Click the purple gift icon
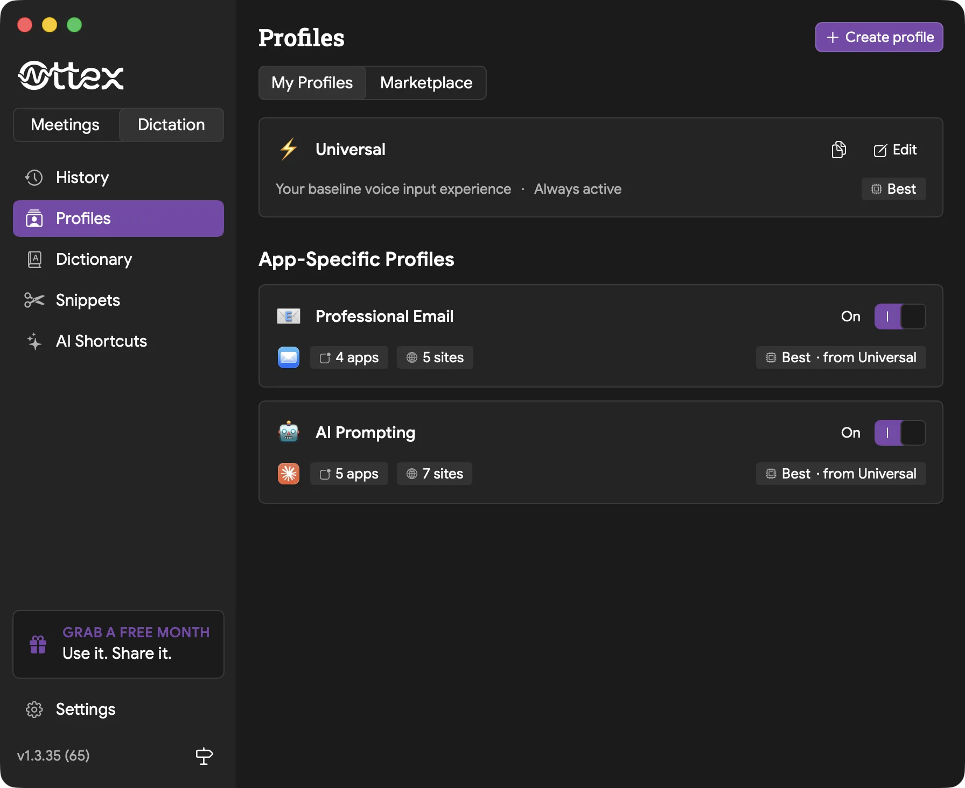The width and height of the screenshot is (965, 788). pos(38,644)
